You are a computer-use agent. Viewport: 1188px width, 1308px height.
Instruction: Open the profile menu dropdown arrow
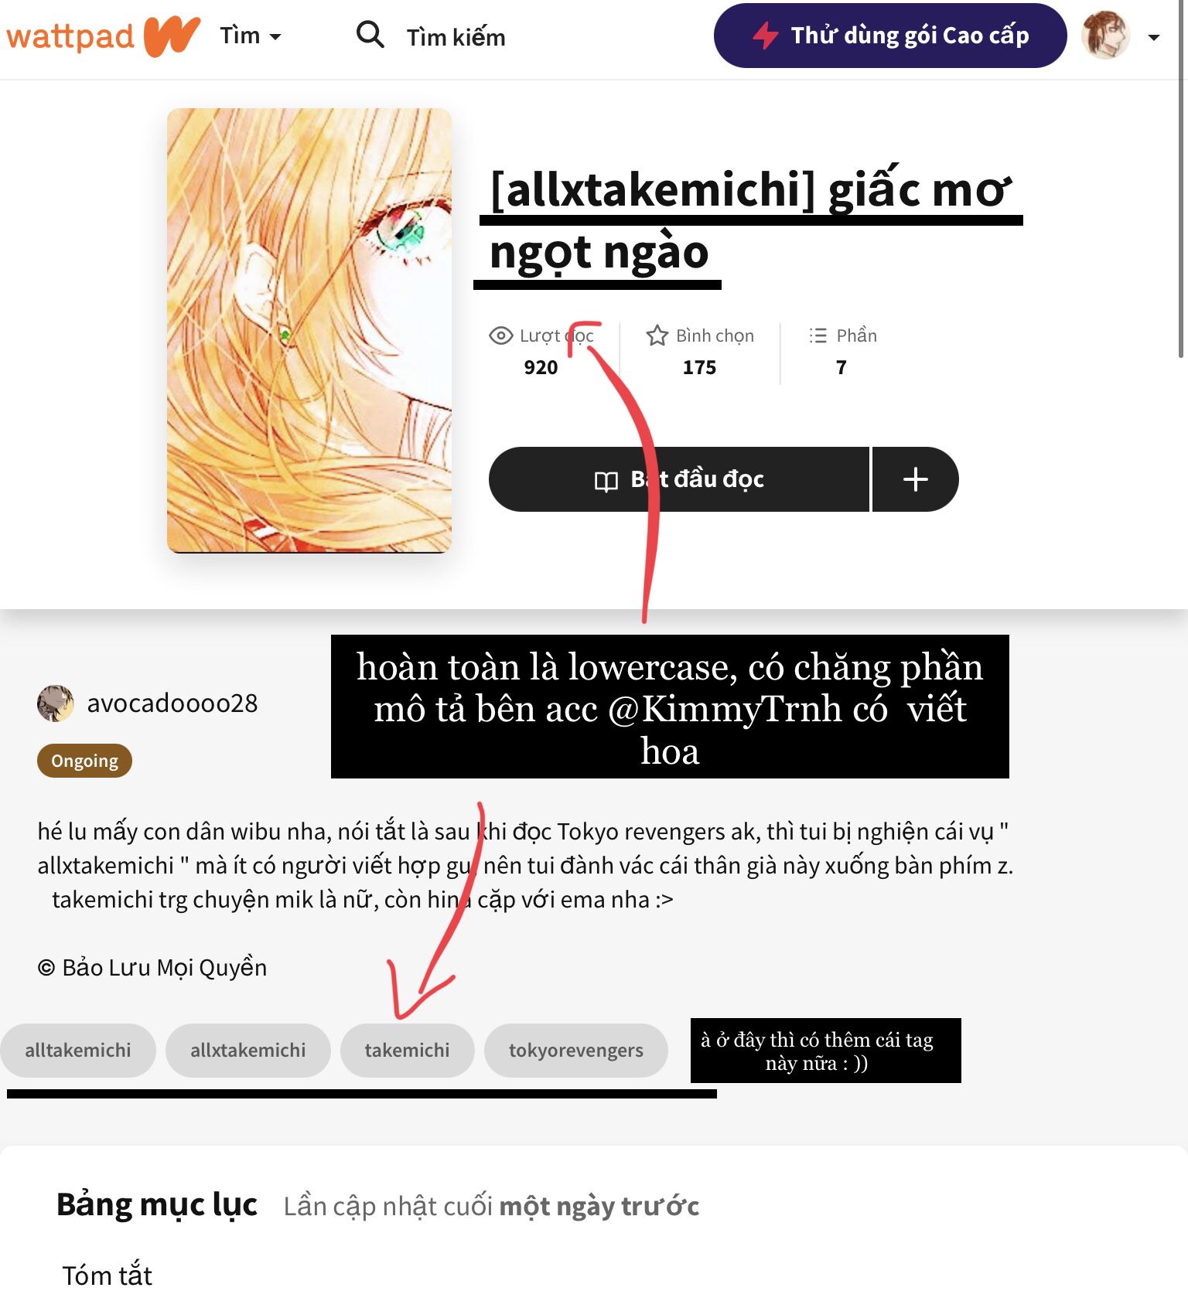pos(1154,37)
